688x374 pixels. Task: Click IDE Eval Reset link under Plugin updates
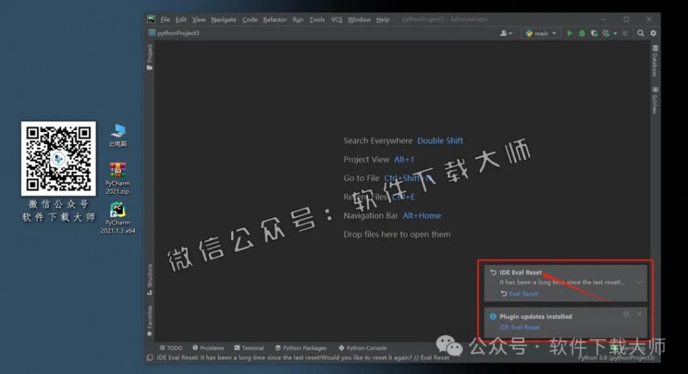(x=519, y=327)
